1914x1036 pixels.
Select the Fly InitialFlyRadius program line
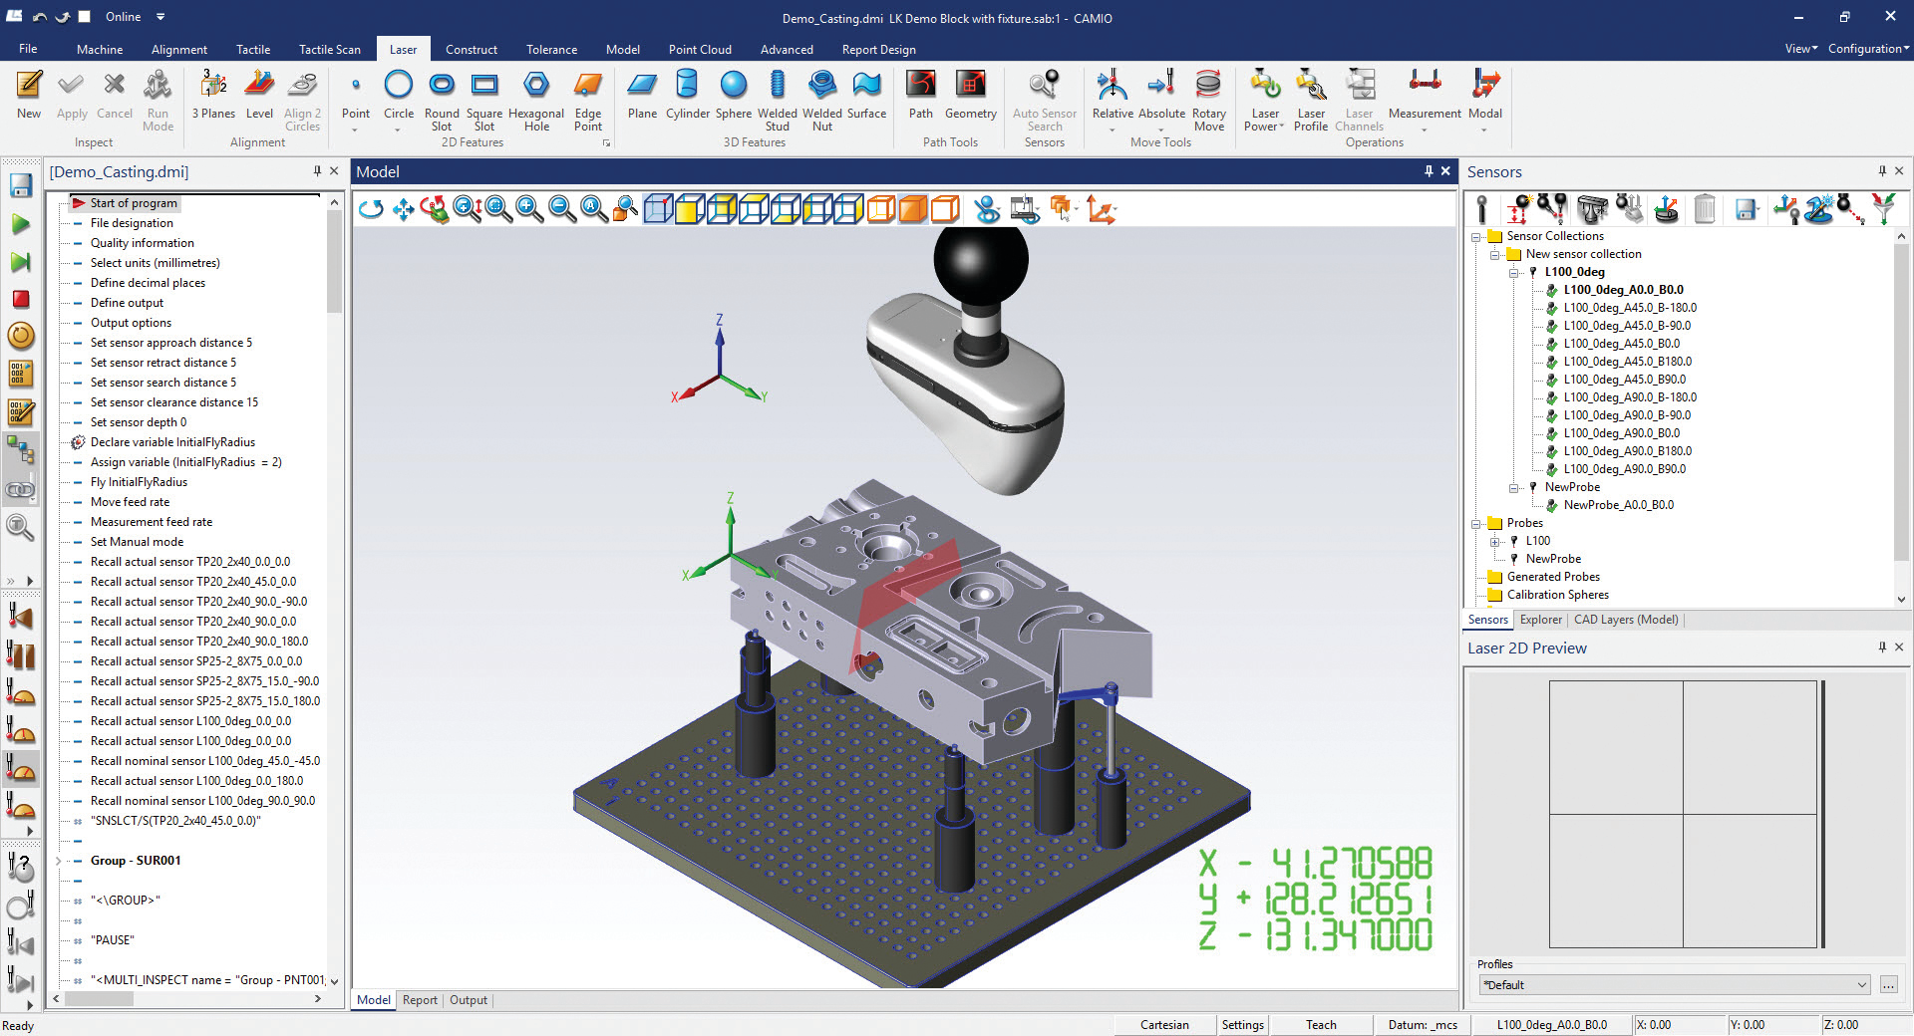click(139, 482)
